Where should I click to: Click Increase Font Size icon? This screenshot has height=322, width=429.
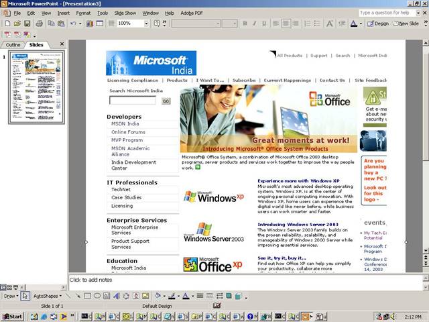pos(330,23)
